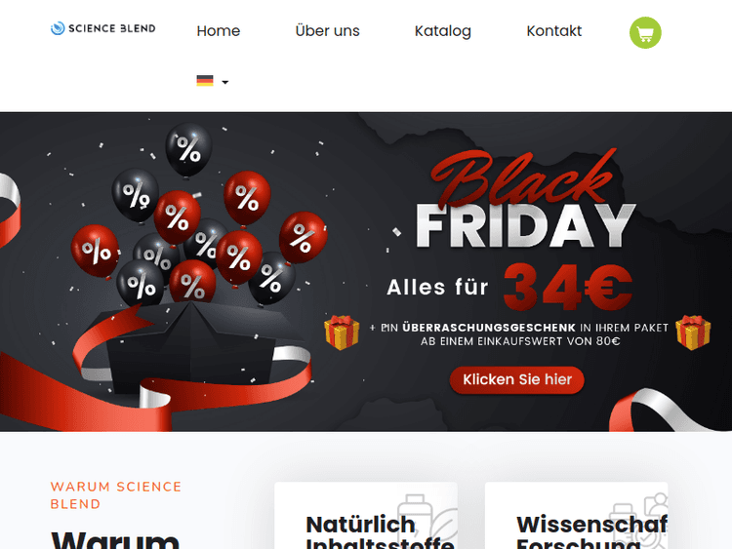Click the black gift box with balloons
The height and width of the screenshot is (549, 732).
coord(191,347)
